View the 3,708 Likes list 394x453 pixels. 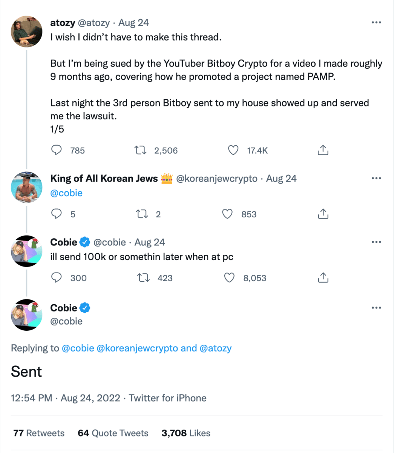186,433
